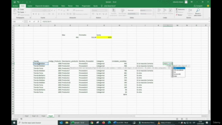Viewport: 222px width, 125px height.
Task: Click the Paste (Pegar) clipboard icon
Action: 15,11
